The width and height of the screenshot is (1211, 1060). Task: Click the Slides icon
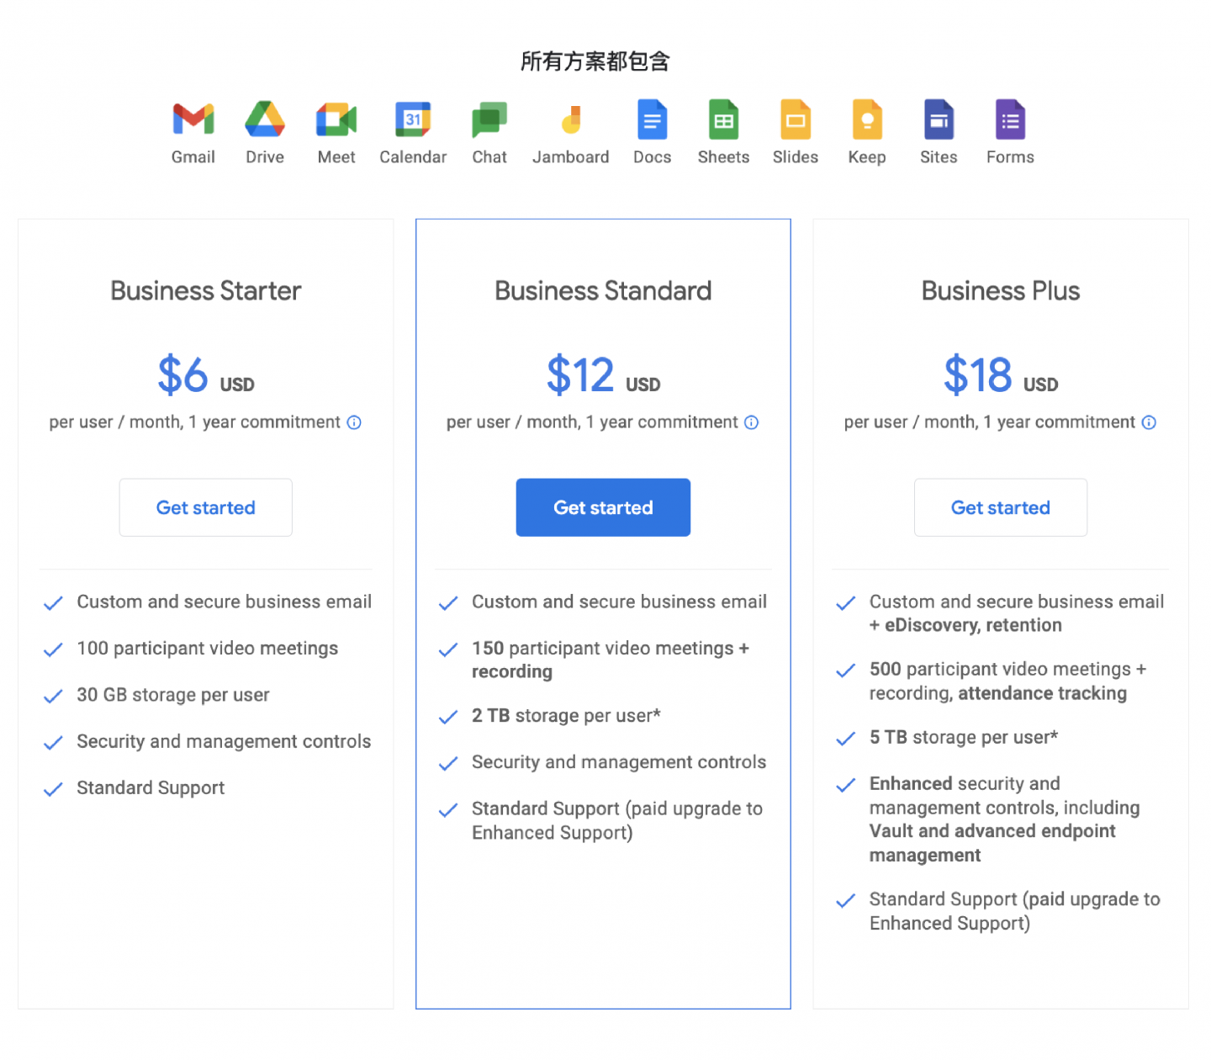pos(796,119)
